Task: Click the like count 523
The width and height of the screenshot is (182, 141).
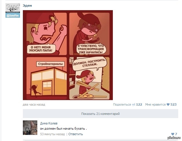Action: [173, 104]
